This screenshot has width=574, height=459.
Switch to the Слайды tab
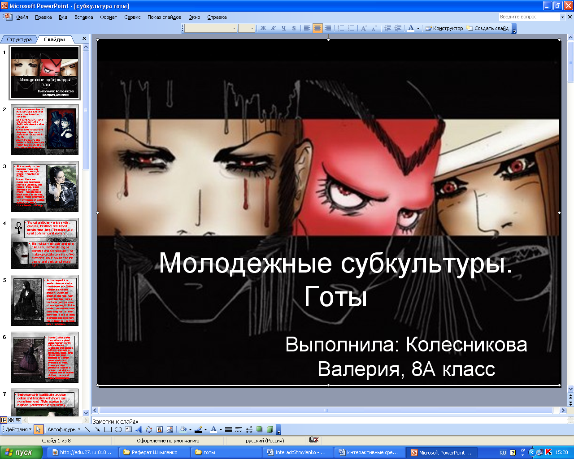click(x=54, y=39)
